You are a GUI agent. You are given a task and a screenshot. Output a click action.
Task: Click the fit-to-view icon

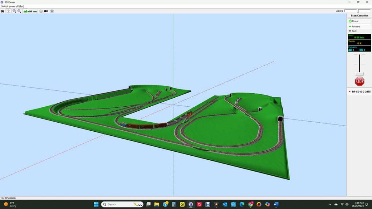(41, 11)
